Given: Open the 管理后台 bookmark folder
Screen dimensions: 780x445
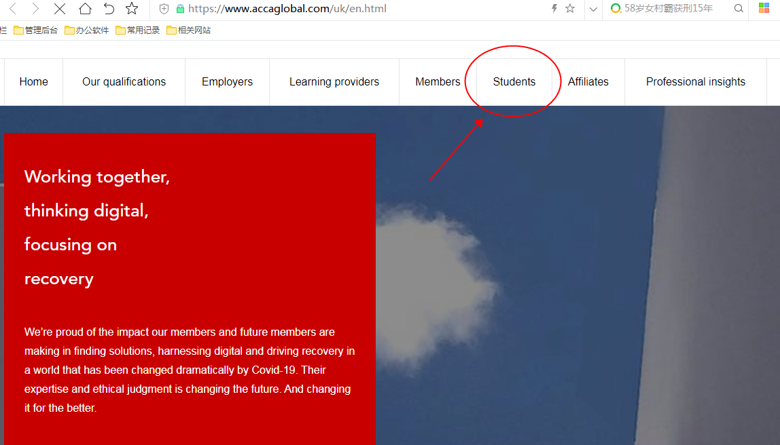Looking at the screenshot, I should click(36, 31).
